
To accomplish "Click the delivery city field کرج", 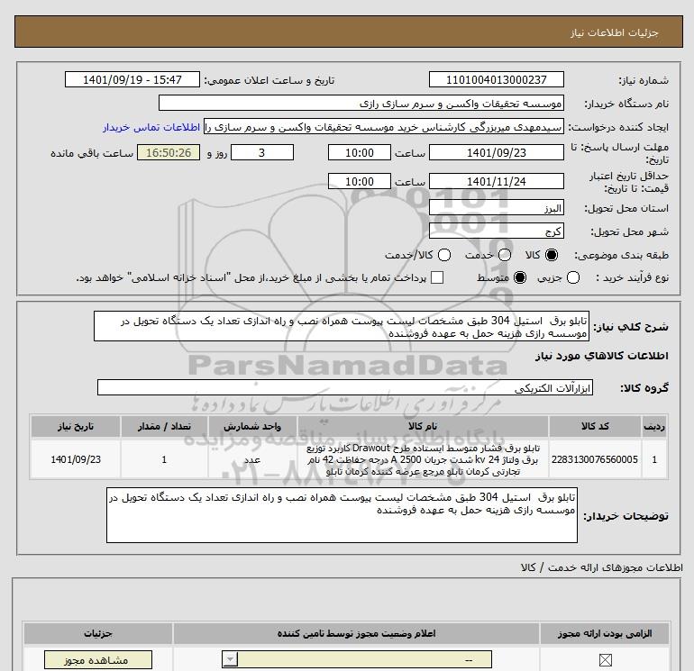I will [x=496, y=231].
